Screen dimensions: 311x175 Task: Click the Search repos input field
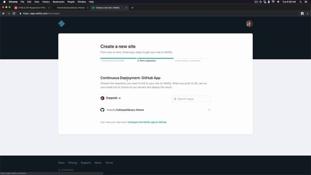[191, 99]
